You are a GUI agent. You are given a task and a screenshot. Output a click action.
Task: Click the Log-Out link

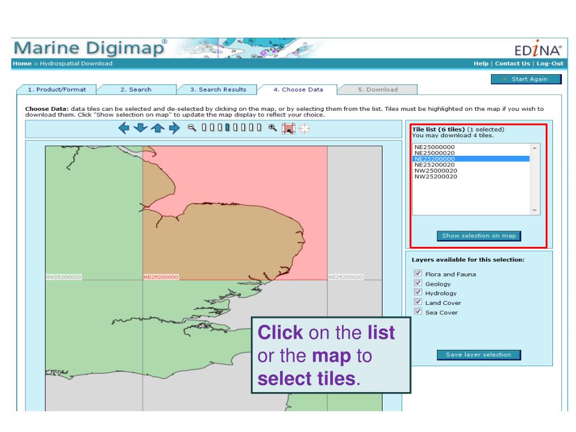pos(550,64)
